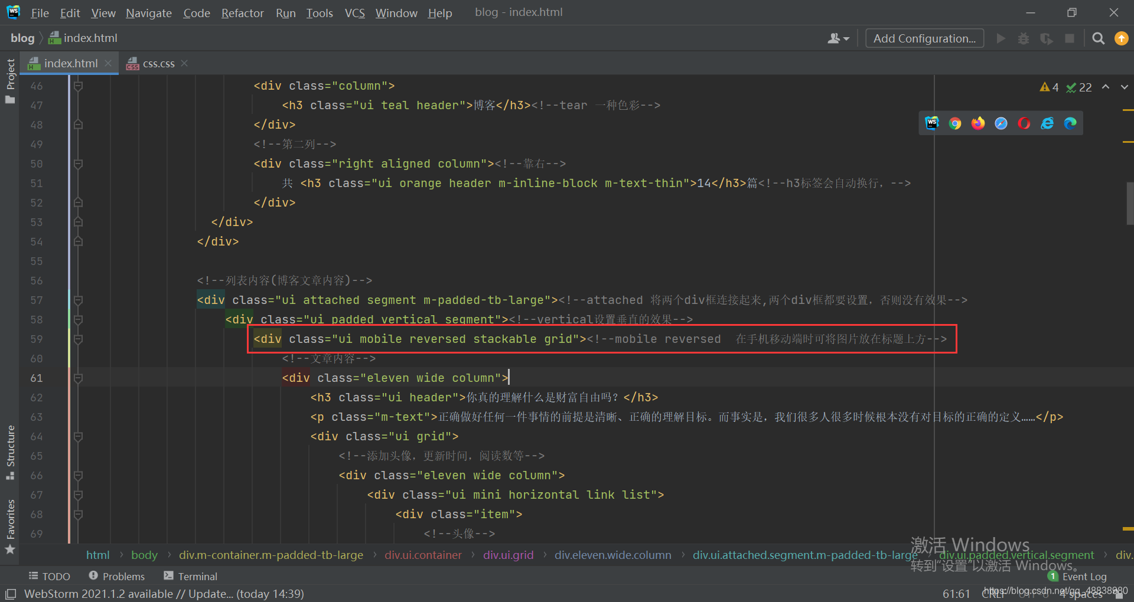Click the Search Everywhere magnifier icon
Viewport: 1134px width, 602px height.
(x=1099, y=38)
